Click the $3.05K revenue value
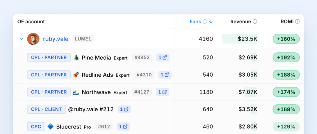The height and width of the screenshot is (134, 317). [248, 75]
